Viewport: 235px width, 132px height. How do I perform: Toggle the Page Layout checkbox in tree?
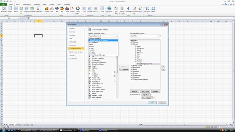(133, 66)
